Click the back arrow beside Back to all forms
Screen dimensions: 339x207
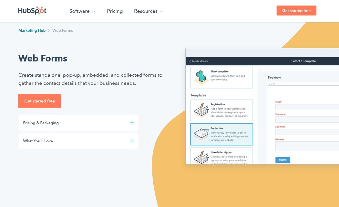coord(190,61)
